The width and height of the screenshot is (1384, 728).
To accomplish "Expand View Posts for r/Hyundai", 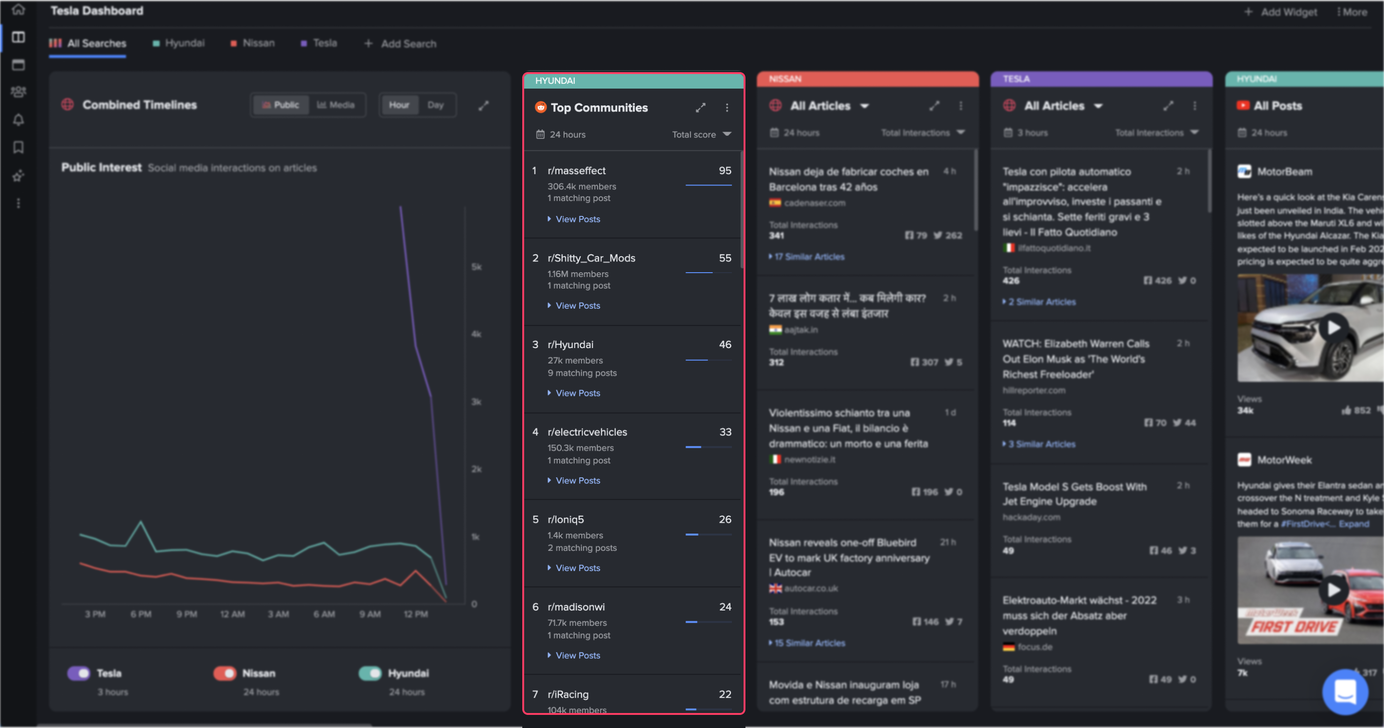I will point(574,393).
